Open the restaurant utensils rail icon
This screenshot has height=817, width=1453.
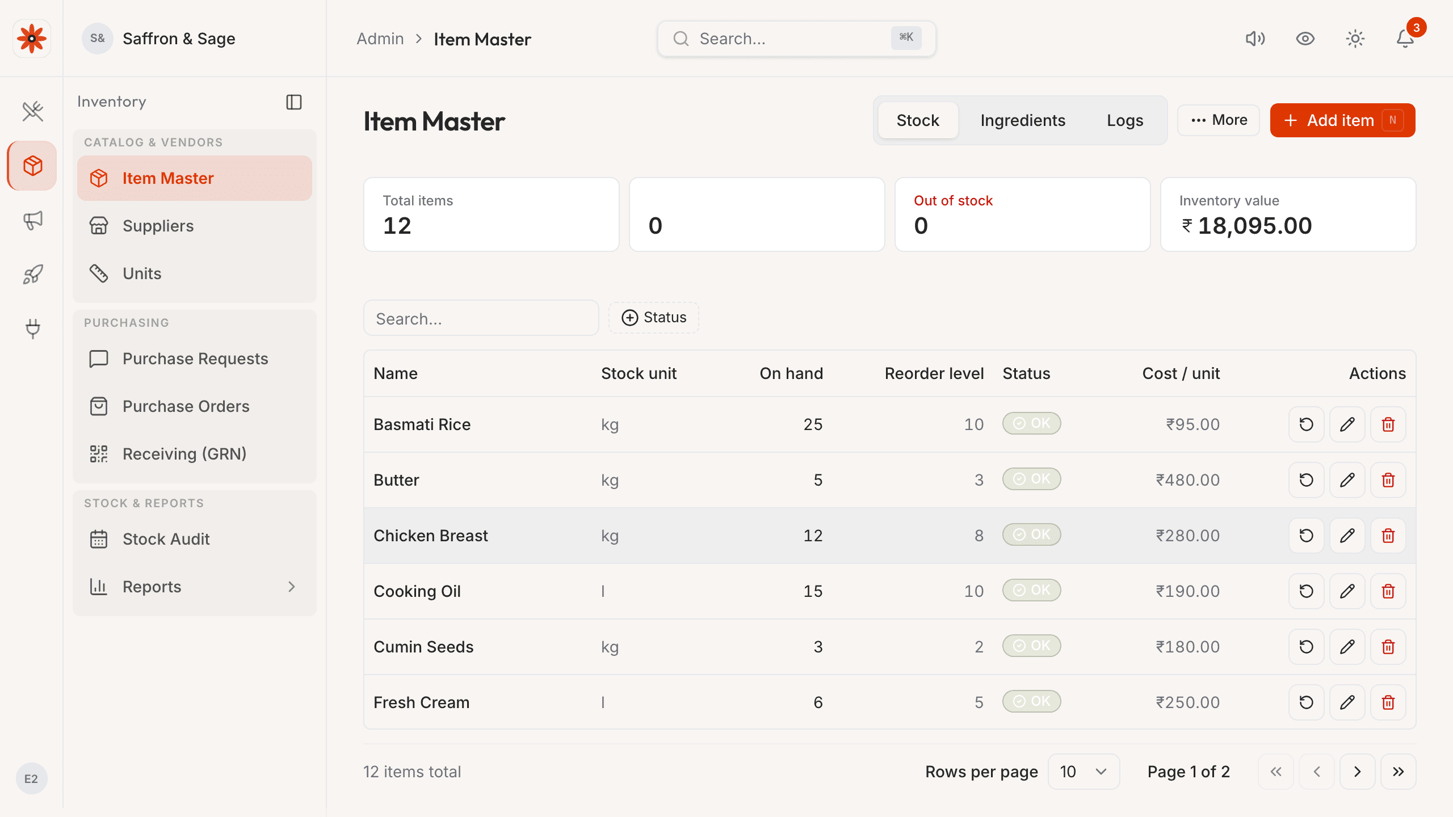[x=32, y=111]
